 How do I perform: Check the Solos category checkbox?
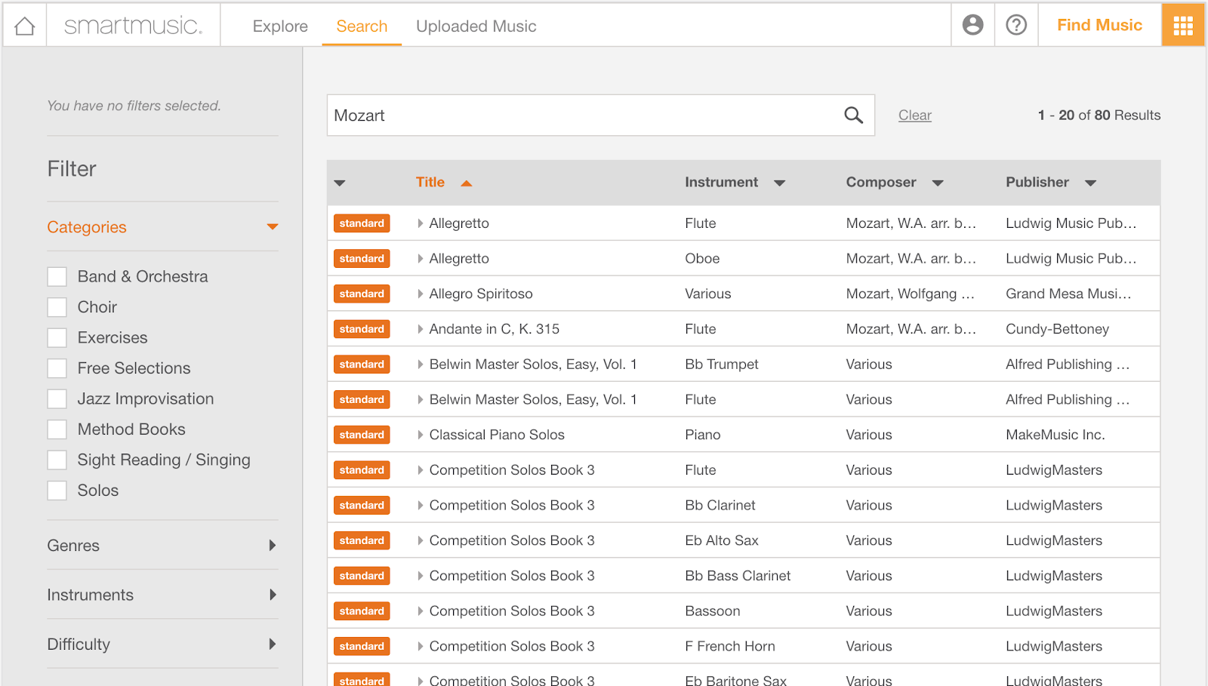coord(57,491)
